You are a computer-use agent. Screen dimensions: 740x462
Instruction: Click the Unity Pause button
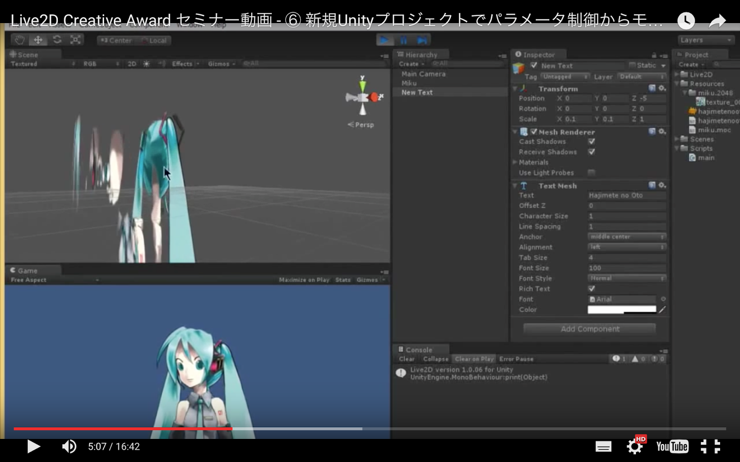coord(403,40)
